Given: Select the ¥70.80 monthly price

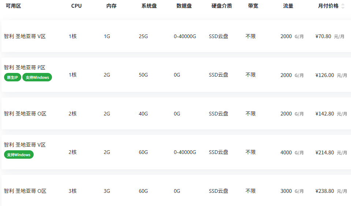Looking at the screenshot, I should [x=323, y=36].
